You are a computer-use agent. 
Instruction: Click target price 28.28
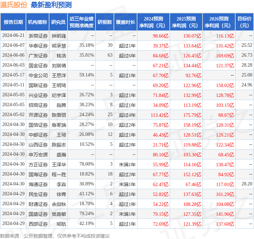[247, 65]
